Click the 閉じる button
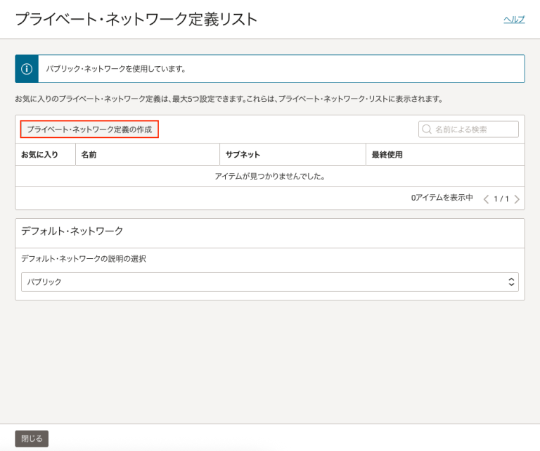Screen dimensions: 540x451 32,438
